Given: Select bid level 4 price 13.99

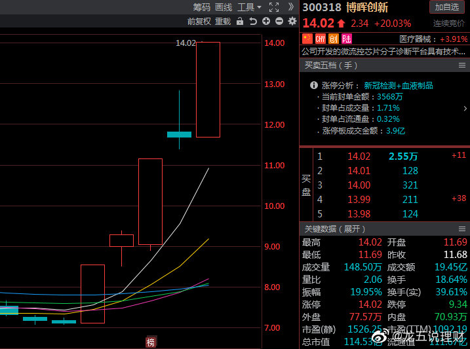Looking at the screenshot, I should 359,199.
